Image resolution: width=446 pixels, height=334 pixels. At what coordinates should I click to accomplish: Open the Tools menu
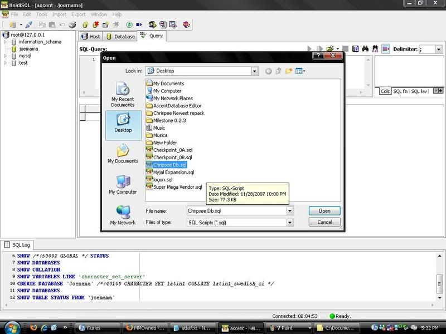tap(41, 14)
